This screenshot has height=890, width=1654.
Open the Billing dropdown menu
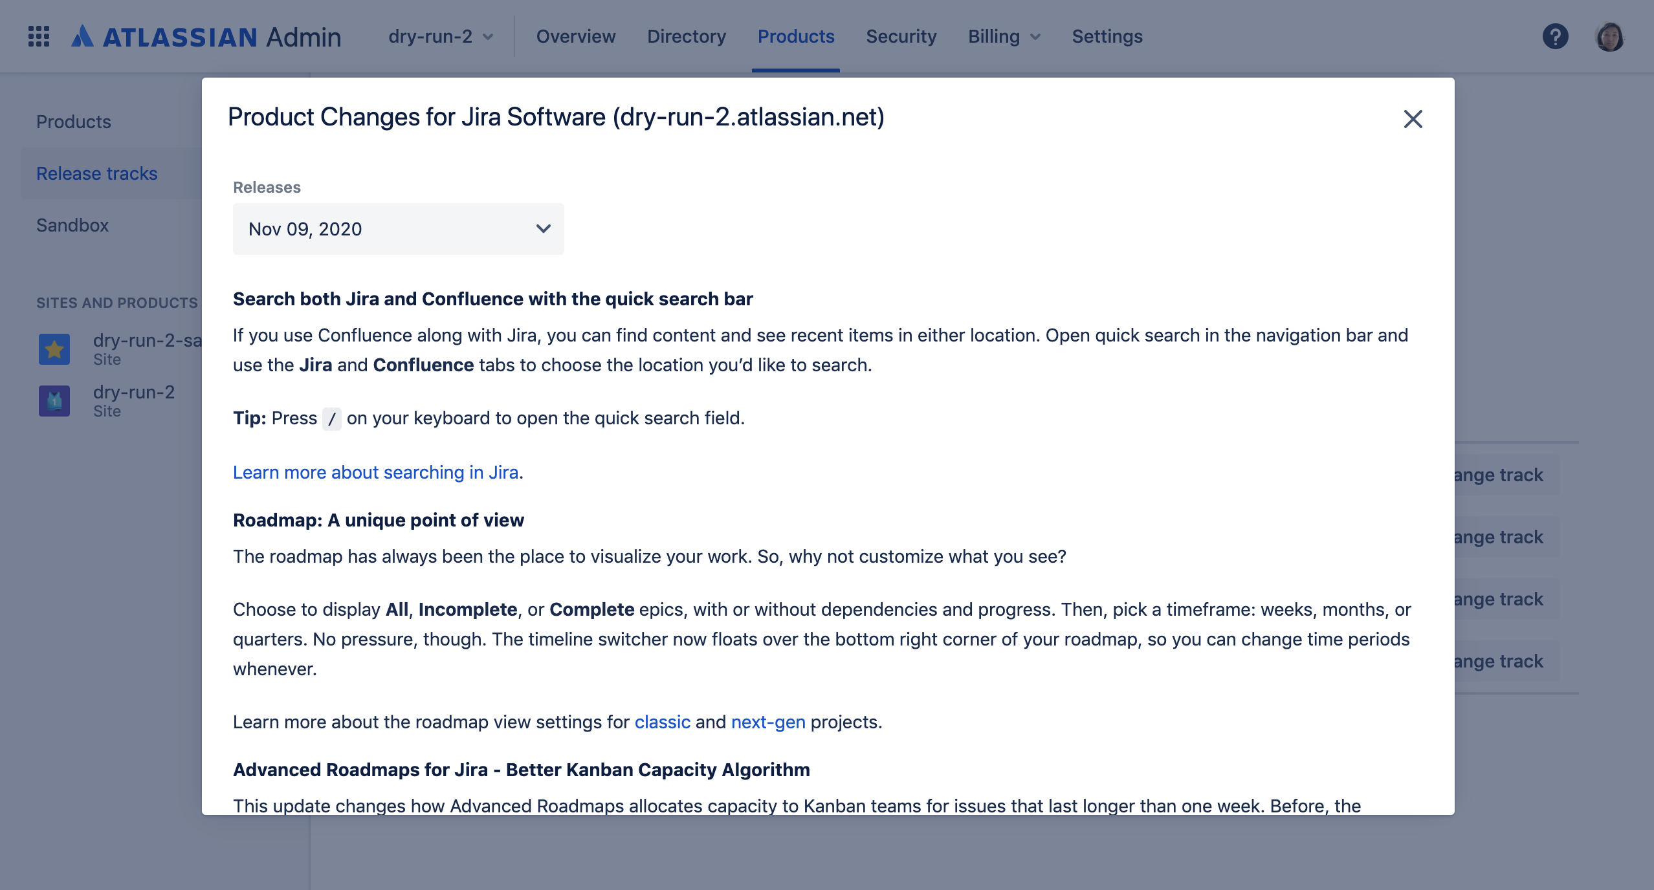coord(1004,36)
